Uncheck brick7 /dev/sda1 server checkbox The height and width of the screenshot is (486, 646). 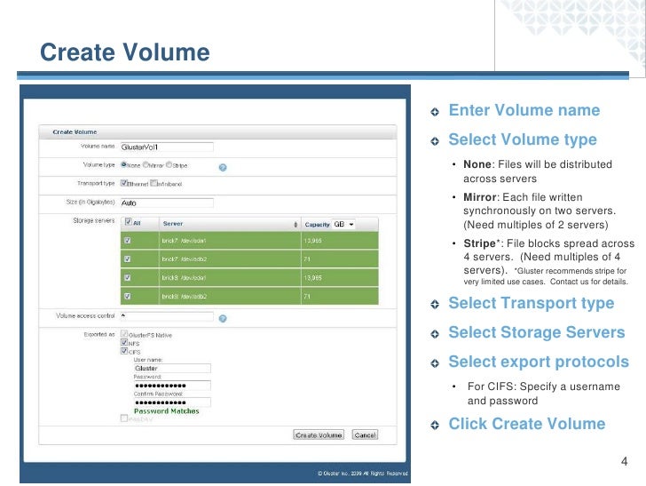[x=127, y=241]
